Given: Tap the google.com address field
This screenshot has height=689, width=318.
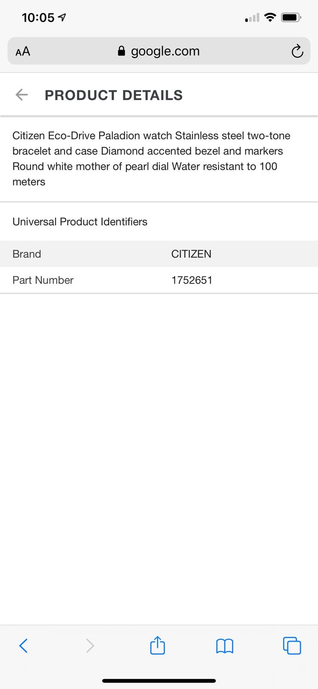Looking at the screenshot, I should click(x=159, y=51).
